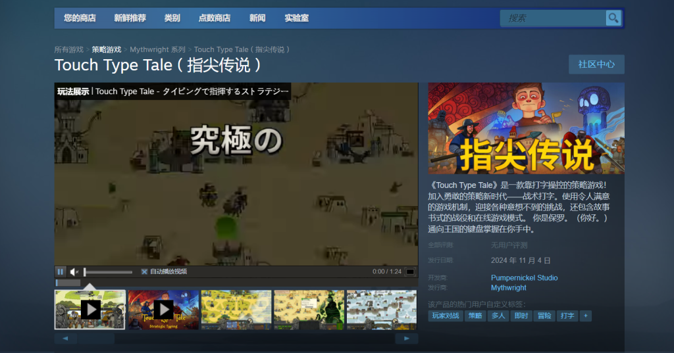This screenshot has width=674, height=353.
Task: Open the snowy map screenshot thumbnail
Action: pos(382,310)
